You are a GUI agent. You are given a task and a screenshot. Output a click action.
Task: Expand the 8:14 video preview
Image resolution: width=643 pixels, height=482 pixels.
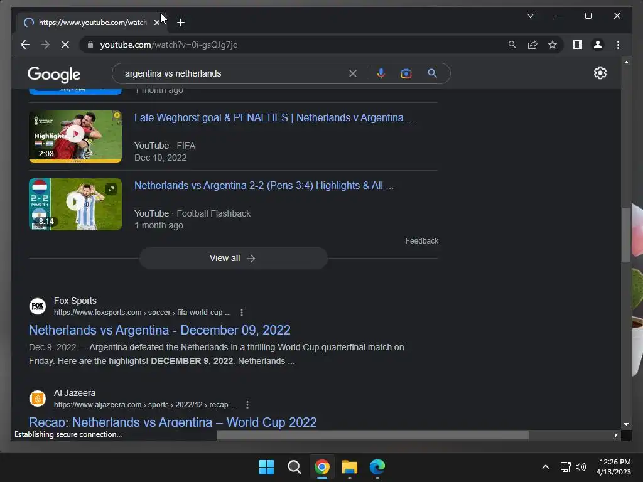point(111,189)
